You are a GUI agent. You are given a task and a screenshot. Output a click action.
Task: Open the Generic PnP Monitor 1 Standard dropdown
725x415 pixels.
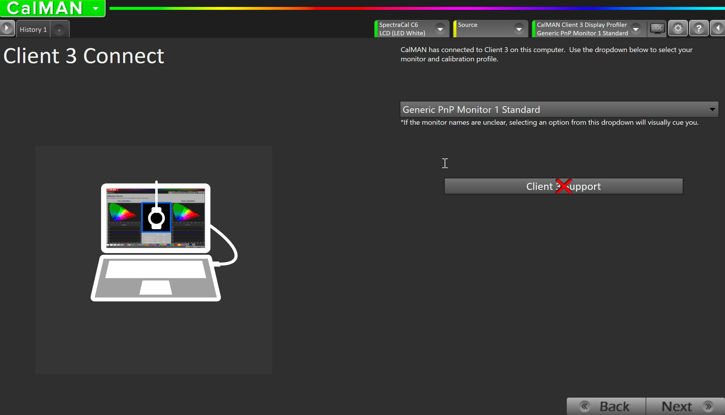click(x=559, y=109)
